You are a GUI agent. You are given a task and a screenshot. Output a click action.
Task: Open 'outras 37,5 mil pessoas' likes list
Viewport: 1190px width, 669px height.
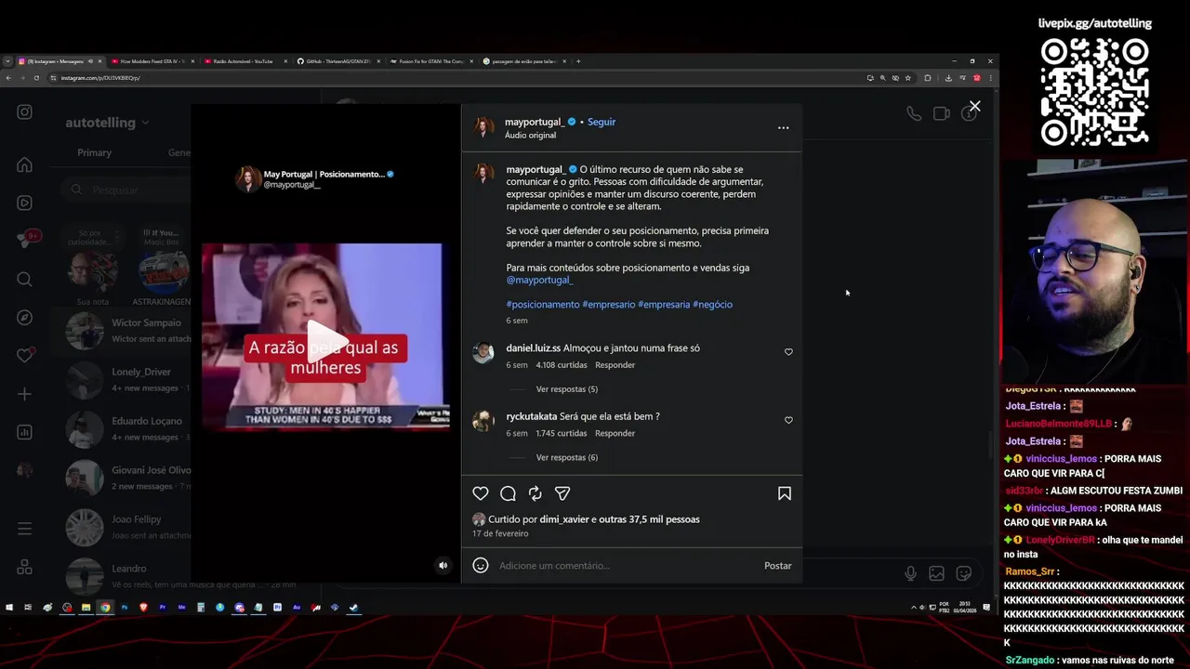(649, 519)
